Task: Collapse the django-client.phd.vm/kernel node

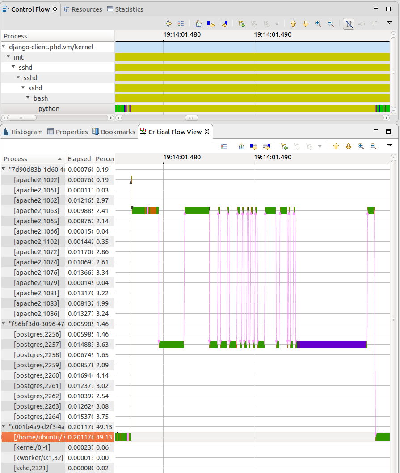Action: [x=4, y=47]
